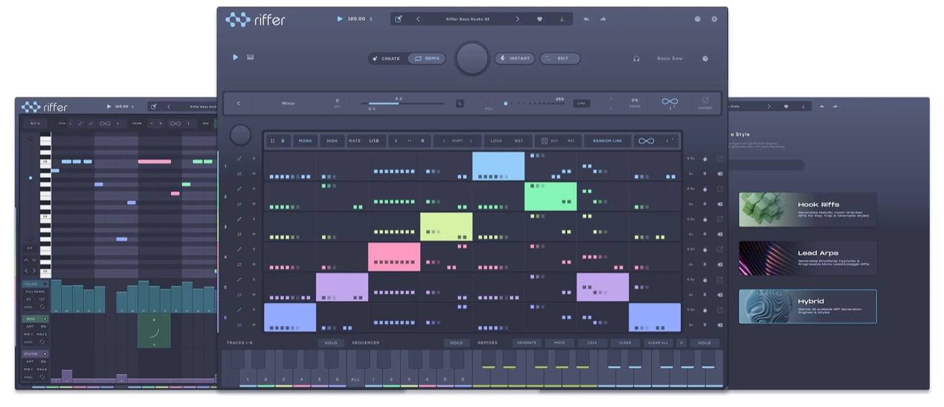
Task: Toggle the L lock button beside range slider
Action: pos(460,103)
